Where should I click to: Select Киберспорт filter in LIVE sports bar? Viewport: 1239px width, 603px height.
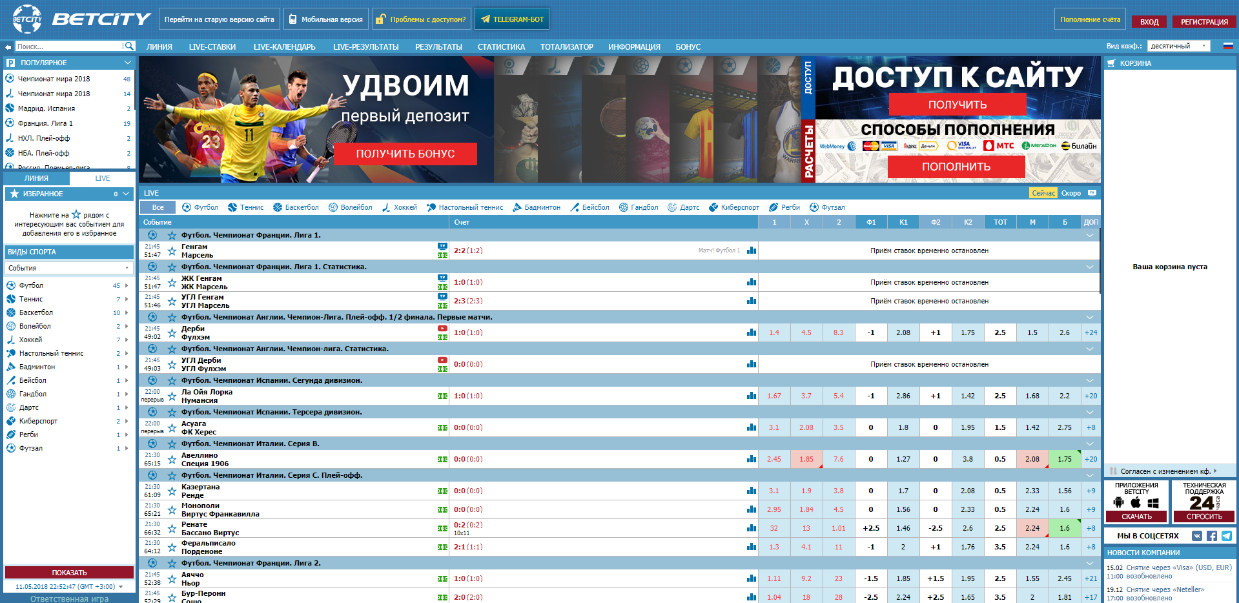click(x=734, y=207)
